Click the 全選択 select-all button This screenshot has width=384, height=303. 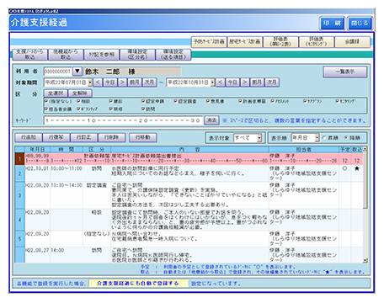point(56,93)
